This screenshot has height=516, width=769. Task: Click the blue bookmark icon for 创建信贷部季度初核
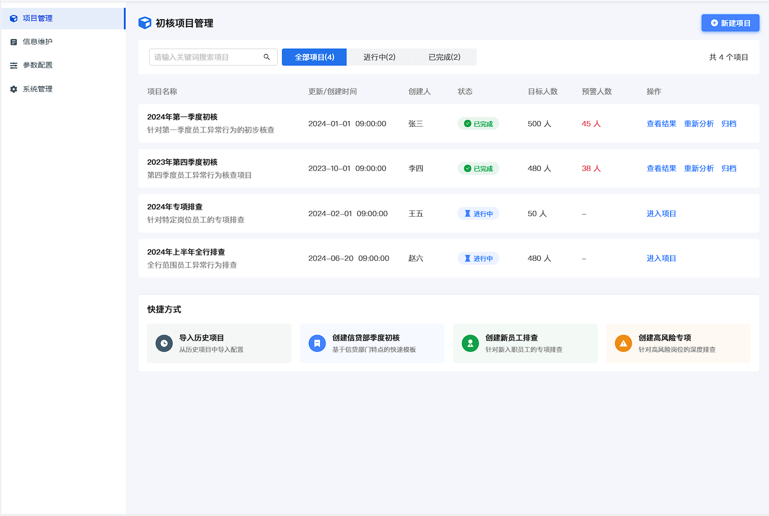pos(317,343)
